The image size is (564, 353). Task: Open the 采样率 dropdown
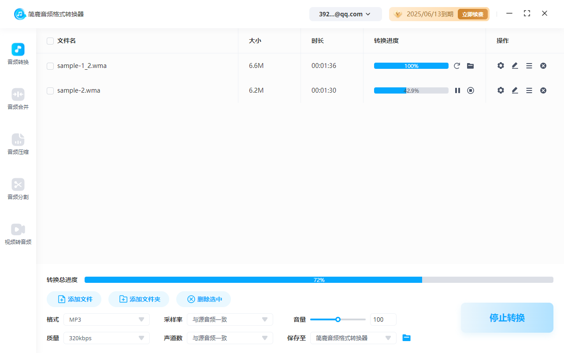point(230,319)
